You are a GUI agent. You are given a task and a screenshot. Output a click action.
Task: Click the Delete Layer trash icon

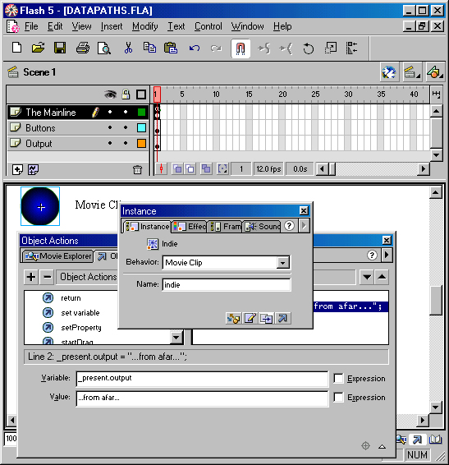click(137, 169)
